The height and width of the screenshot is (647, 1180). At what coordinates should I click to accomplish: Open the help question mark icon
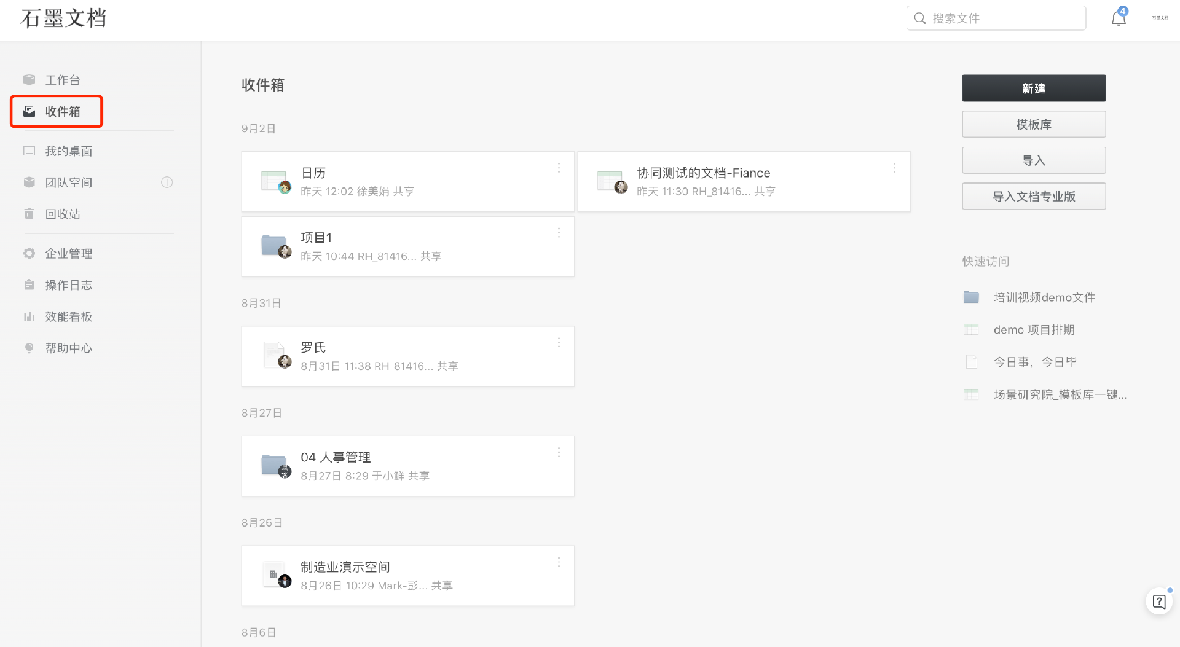click(1159, 602)
